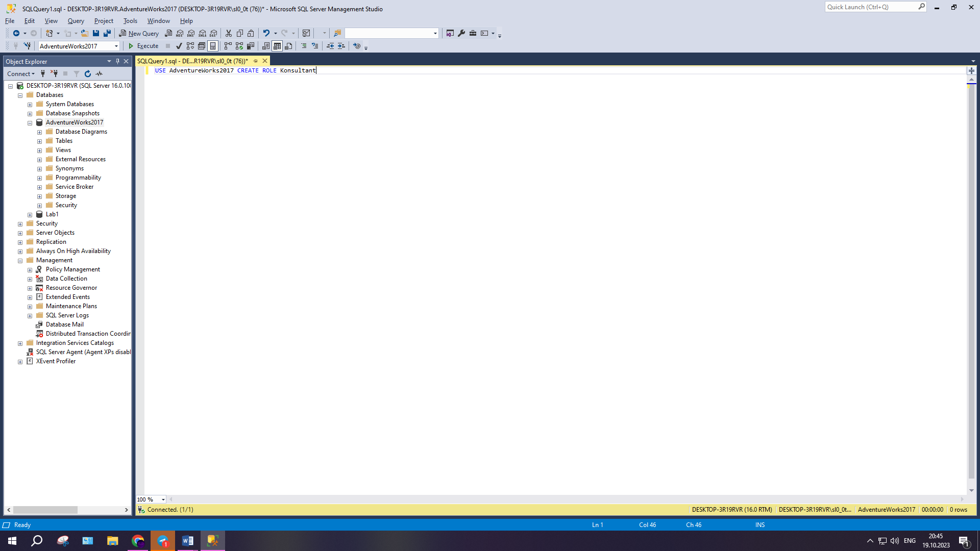The image size is (980, 551).
Task: Execute the current query
Action: tap(143, 46)
